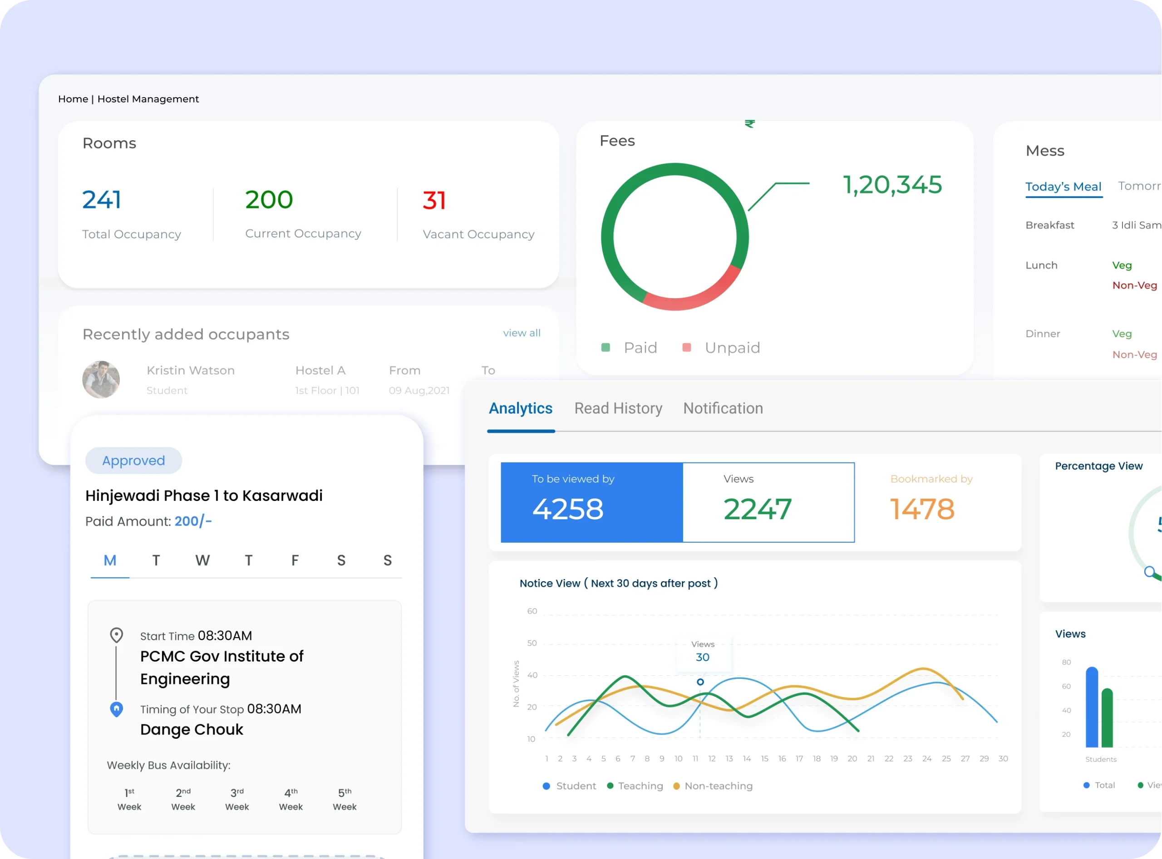Click the blue bus stop pin icon
The height and width of the screenshot is (859, 1162).
117,709
